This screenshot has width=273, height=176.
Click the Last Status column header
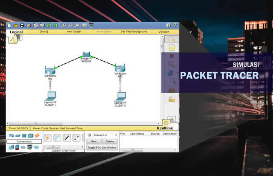tap(137, 133)
